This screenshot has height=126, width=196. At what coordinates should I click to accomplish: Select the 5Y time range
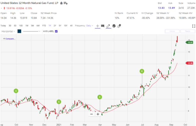(60, 26)
